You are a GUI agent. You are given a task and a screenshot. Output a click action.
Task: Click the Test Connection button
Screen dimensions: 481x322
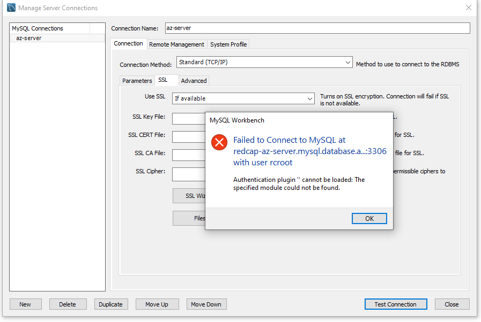pyautogui.click(x=396, y=304)
